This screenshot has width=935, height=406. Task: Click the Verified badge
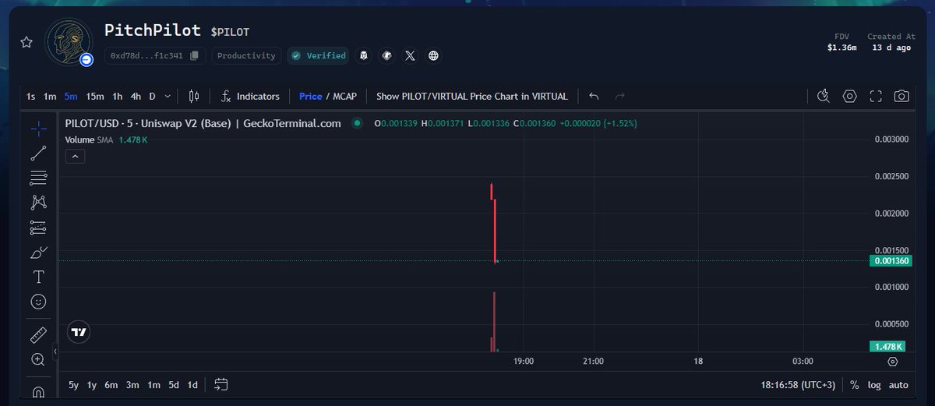pos(318,55)
